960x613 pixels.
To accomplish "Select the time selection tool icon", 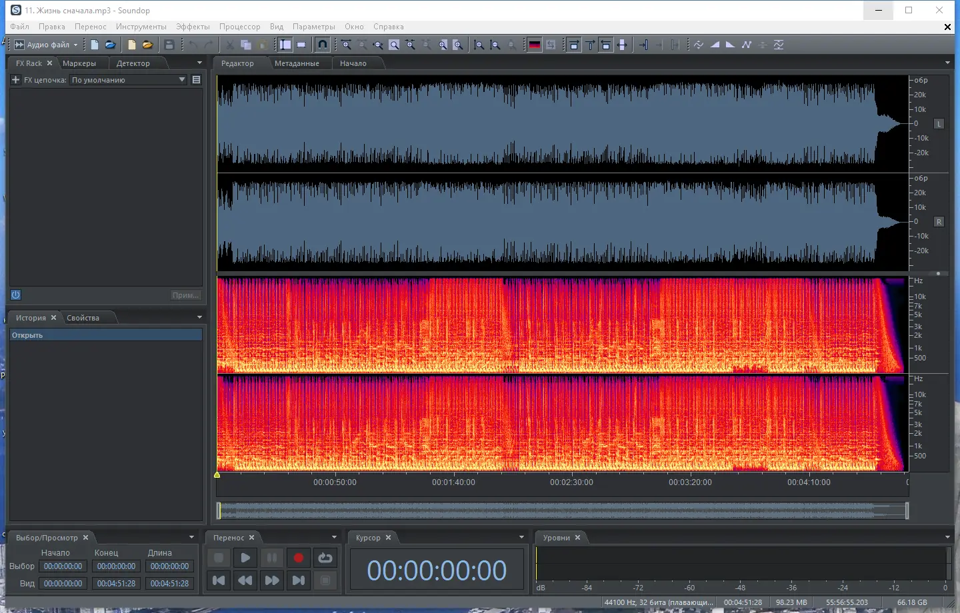I will pos(285,45).
